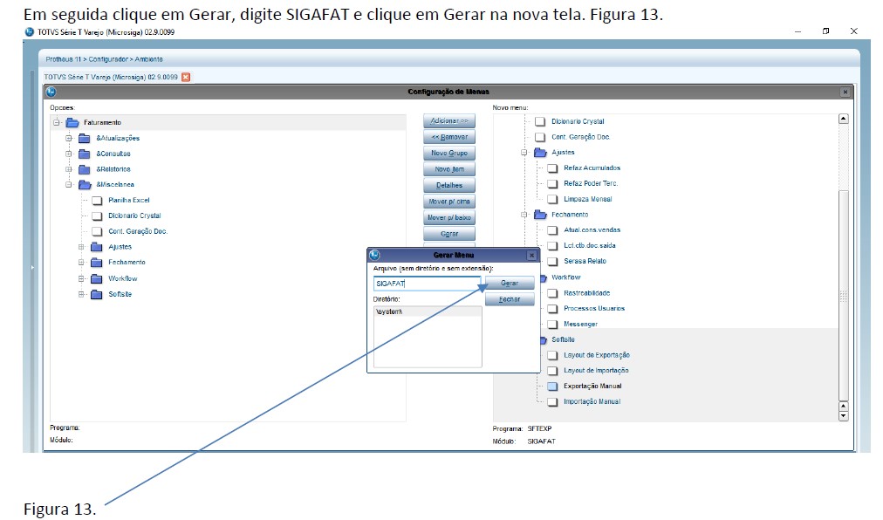Select Fechamento folder icon in Novo menu
The image size is (883, 520).
pyautogui.click(x=540, y=215)
